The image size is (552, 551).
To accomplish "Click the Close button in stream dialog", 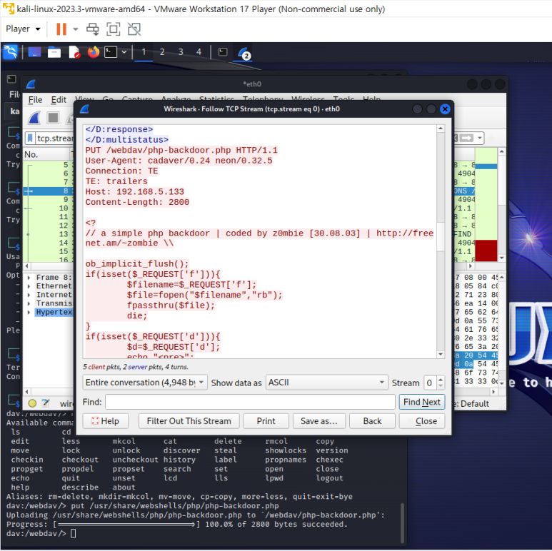I will point(422,421).
